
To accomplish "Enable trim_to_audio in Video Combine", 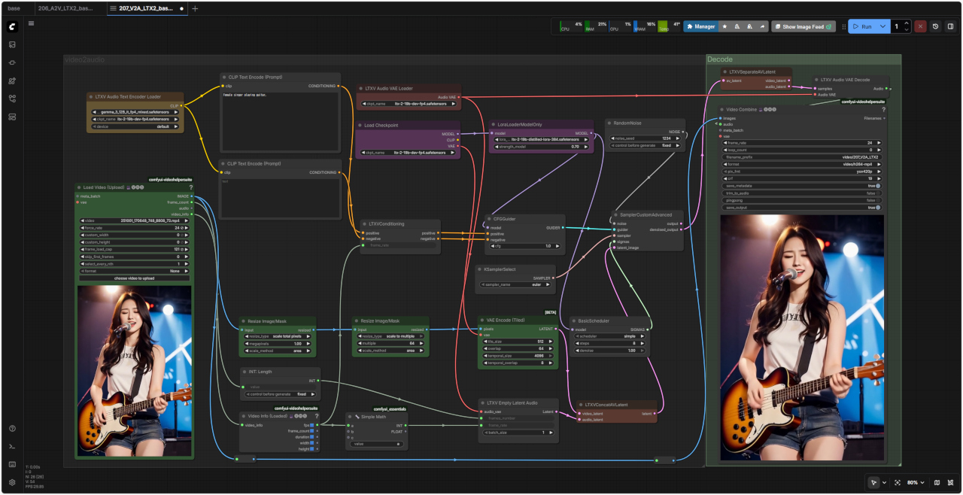I will pyautogui.click(x=877, y=193).
